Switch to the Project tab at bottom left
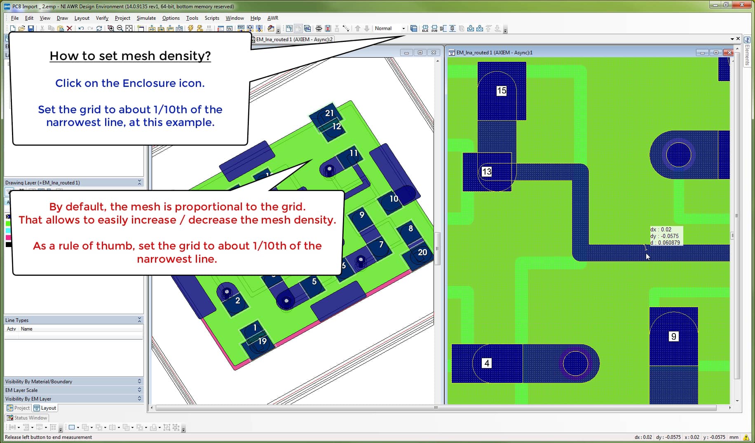Image resolution: width=755 pixels, height=443 pixels. pyautogui.click(x=18, y=408)
